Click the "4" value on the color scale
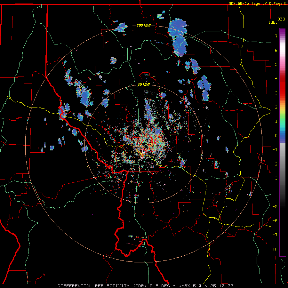The width and height of the screenshot is (288, 288). pyautogui.click(x=276, y=79)
